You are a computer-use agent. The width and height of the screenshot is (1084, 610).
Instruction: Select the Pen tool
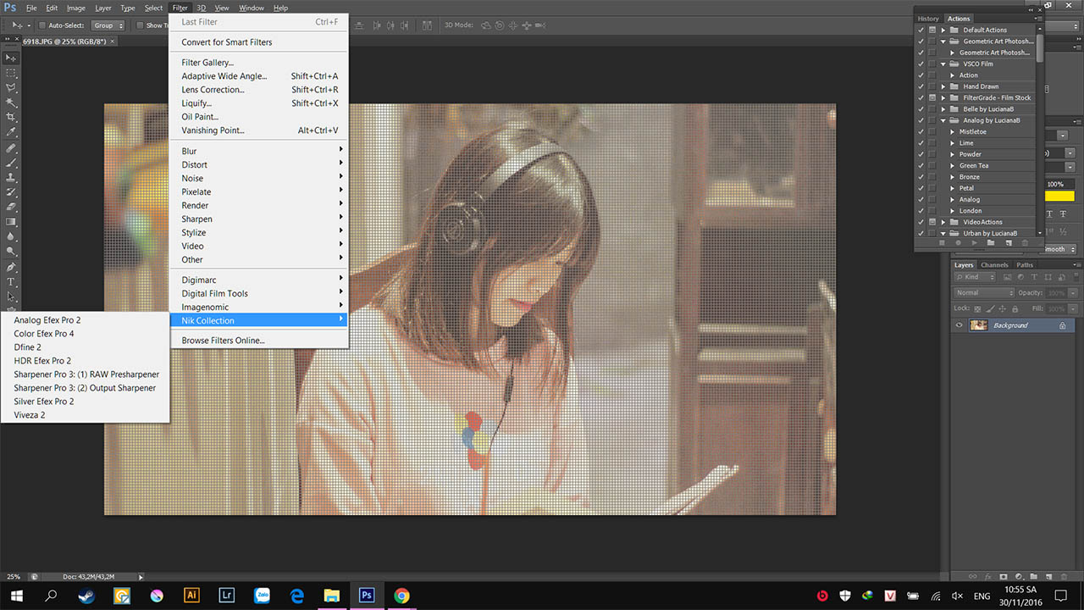(11, 267)
